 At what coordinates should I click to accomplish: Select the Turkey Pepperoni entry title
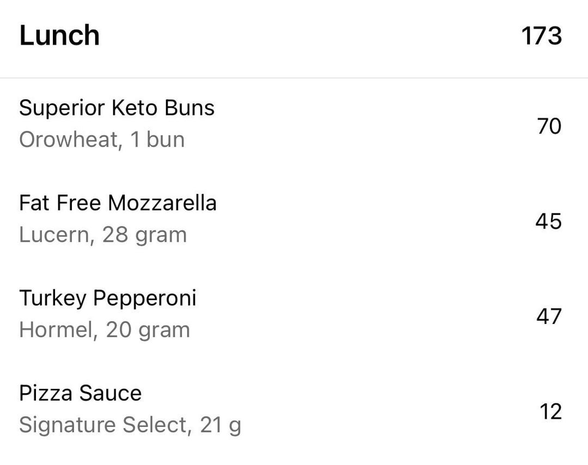pos(108,299)
